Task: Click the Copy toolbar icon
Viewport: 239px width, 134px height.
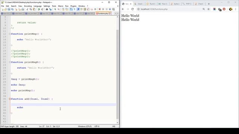Action: pos(31,9)
